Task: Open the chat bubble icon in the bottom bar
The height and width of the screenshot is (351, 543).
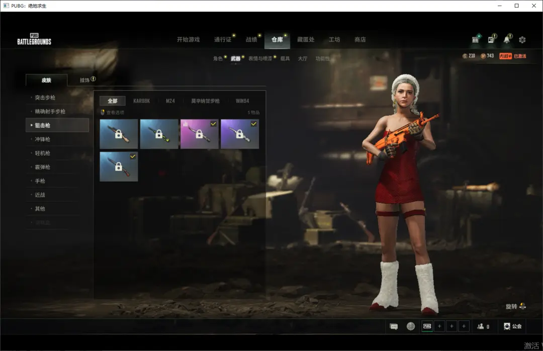Action: tap(394, 326)
